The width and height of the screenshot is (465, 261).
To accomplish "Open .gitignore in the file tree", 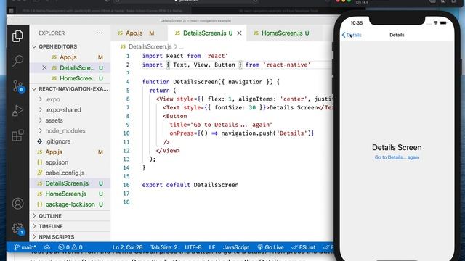I will point(58,141).
